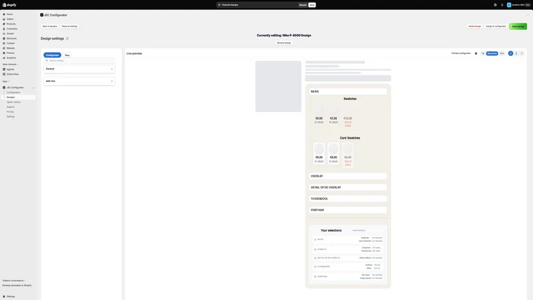Open the Finance page
533x300 pixels.
(11, 53)
